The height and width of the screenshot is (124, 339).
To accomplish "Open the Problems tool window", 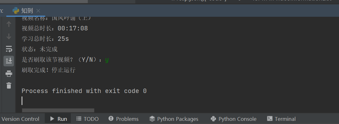I will tap(123, 119).
